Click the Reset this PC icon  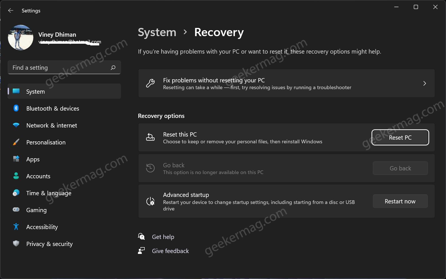[x=150, y=137]
